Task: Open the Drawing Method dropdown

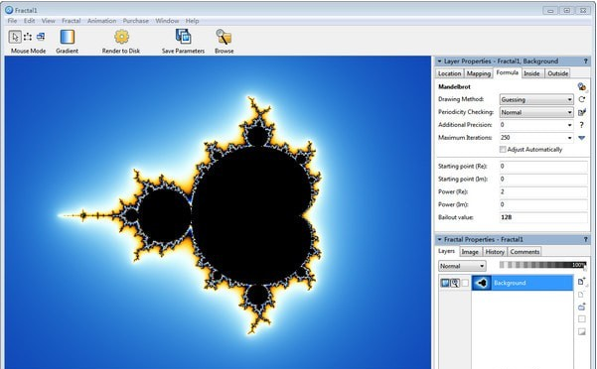Action: 536,99
